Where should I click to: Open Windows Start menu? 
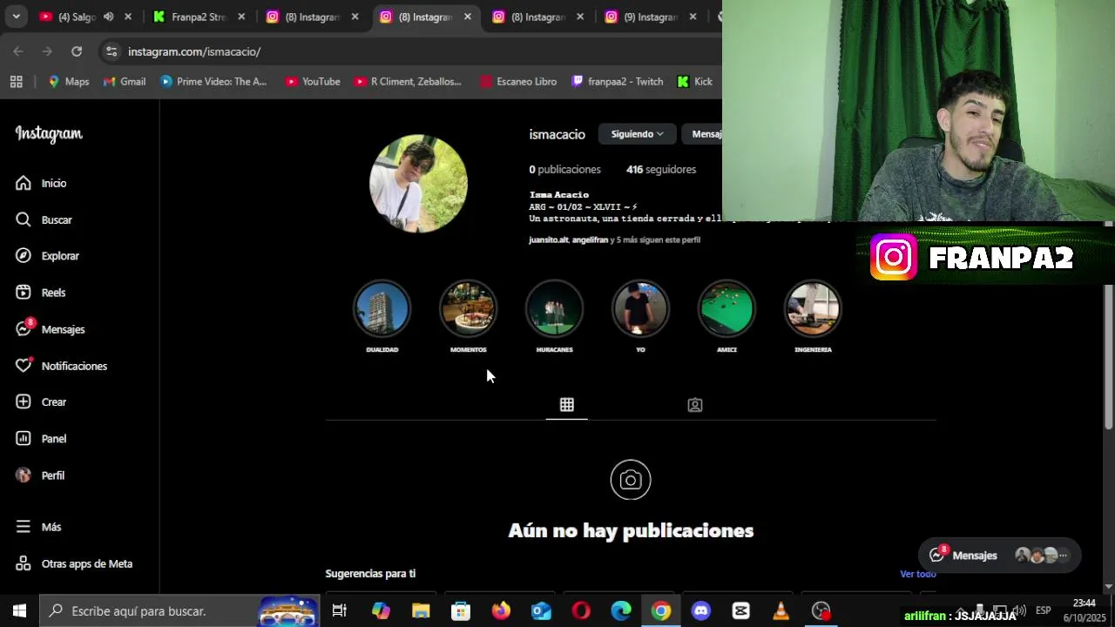[19, 611]
